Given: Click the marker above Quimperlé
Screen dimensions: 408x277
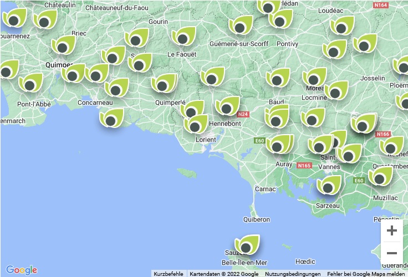Looking at the screenshot, I should [x=164, y=85].
